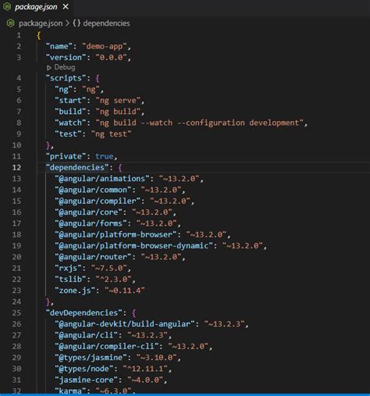Click the "@angular/cli" package name
The image size is (370, 396).
pyautogui.click(x=86, y=335)
